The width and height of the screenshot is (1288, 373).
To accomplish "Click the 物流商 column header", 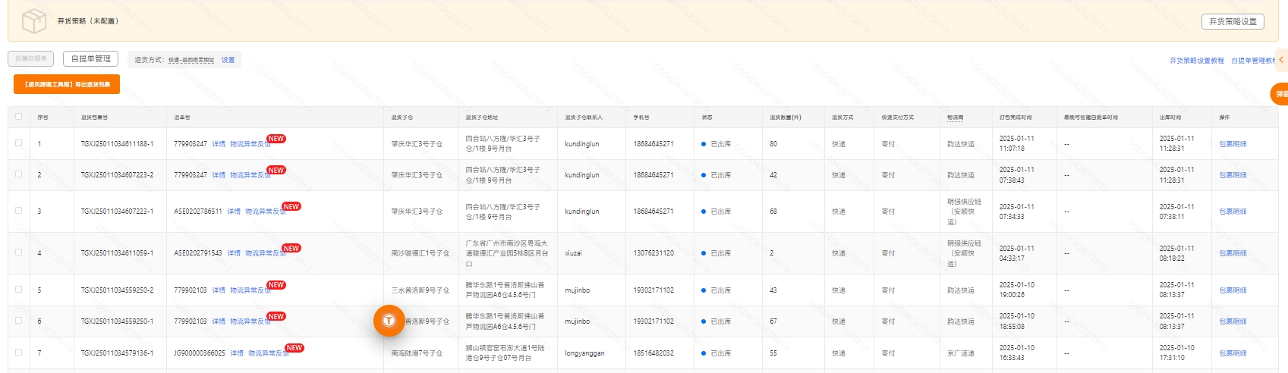I will [x=955, y=118].
